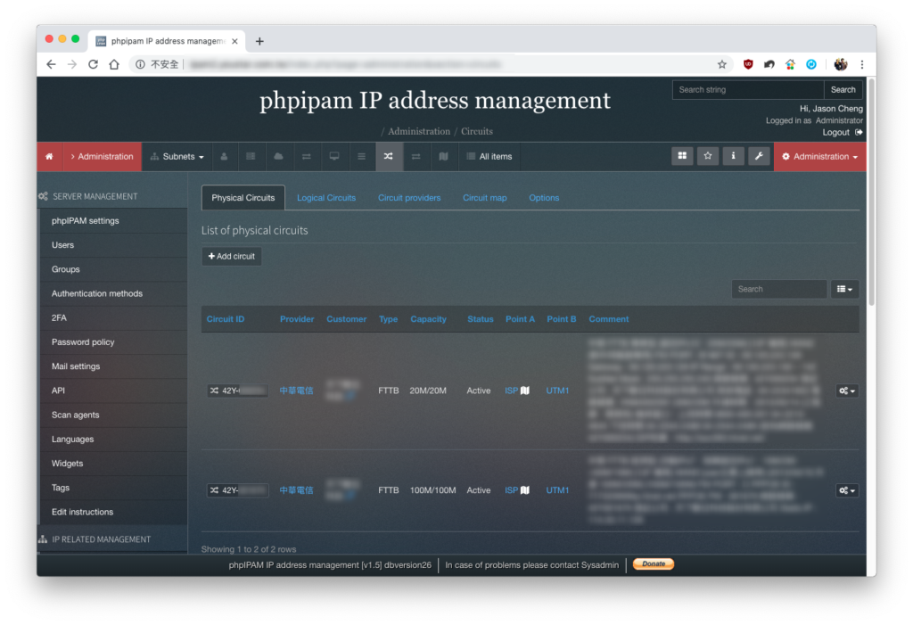Go to Password policy in sidebar
This screenshot has height=625, width=913.
114,341
